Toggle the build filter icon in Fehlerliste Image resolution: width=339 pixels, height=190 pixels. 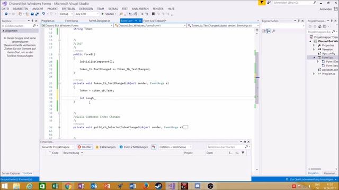click(154, 147)
